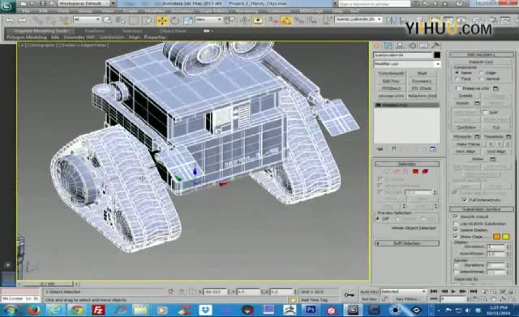The height and width of the screenshot is (317, 519).
Task: Click the QuickSlice button
Action: point(466,127)
